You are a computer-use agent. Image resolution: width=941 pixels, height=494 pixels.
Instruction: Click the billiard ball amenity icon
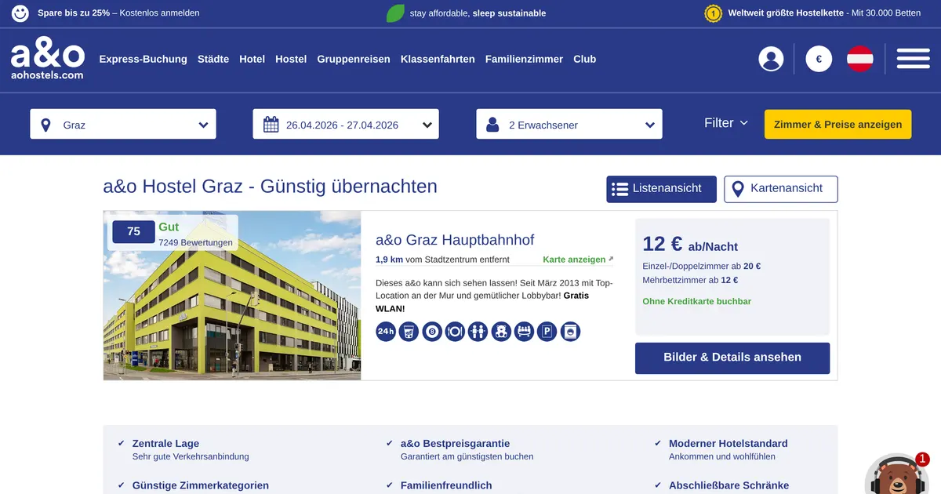click(x=432, y=332)
